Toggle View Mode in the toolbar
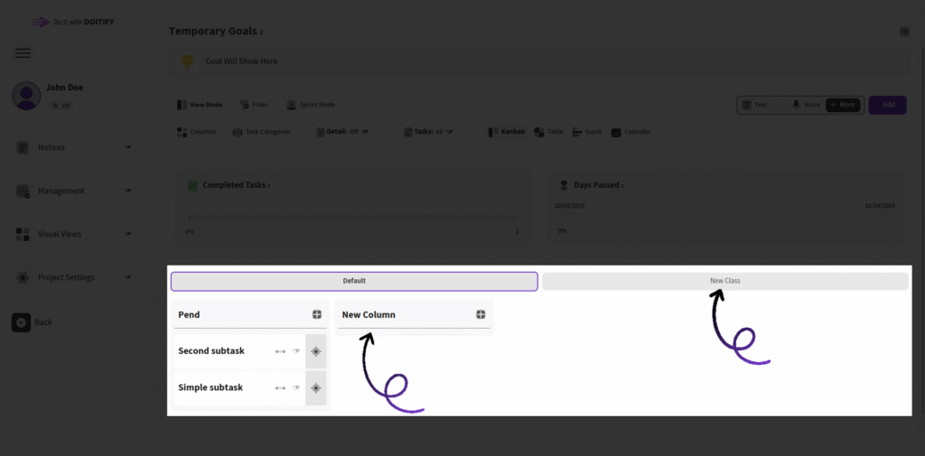 199,105
